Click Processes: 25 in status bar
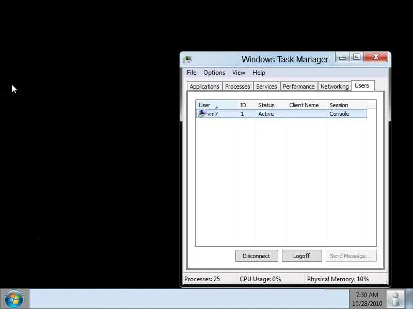The width and height of the screenshot is (413, 309). 202,279
